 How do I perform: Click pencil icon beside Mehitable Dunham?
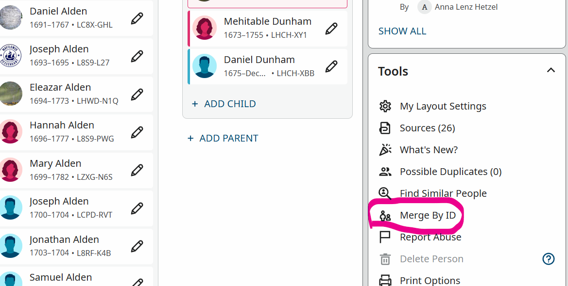331,28
